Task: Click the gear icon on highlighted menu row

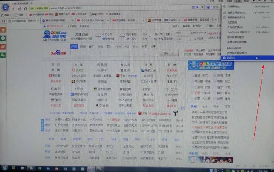Action: [224, 58]
